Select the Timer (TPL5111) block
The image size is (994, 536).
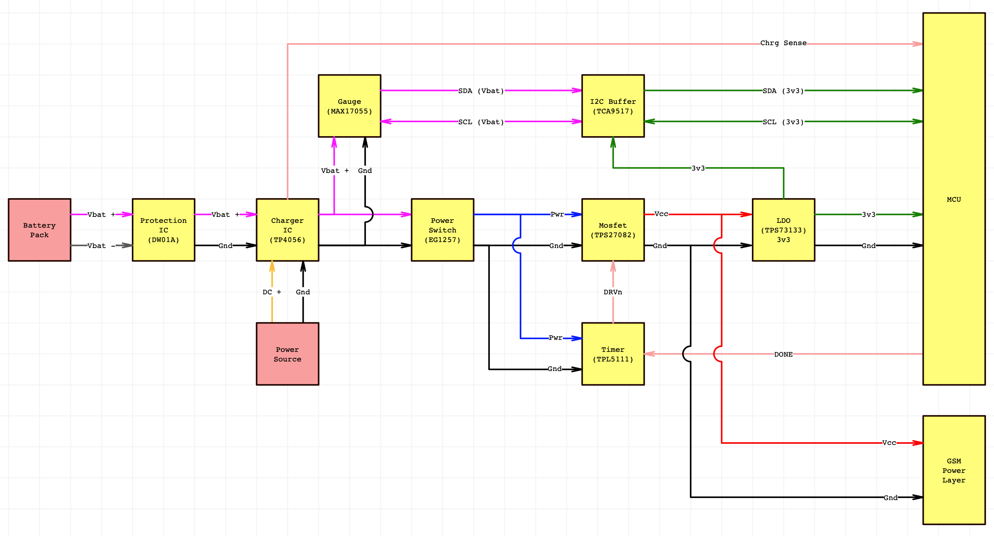pos(613,354)
